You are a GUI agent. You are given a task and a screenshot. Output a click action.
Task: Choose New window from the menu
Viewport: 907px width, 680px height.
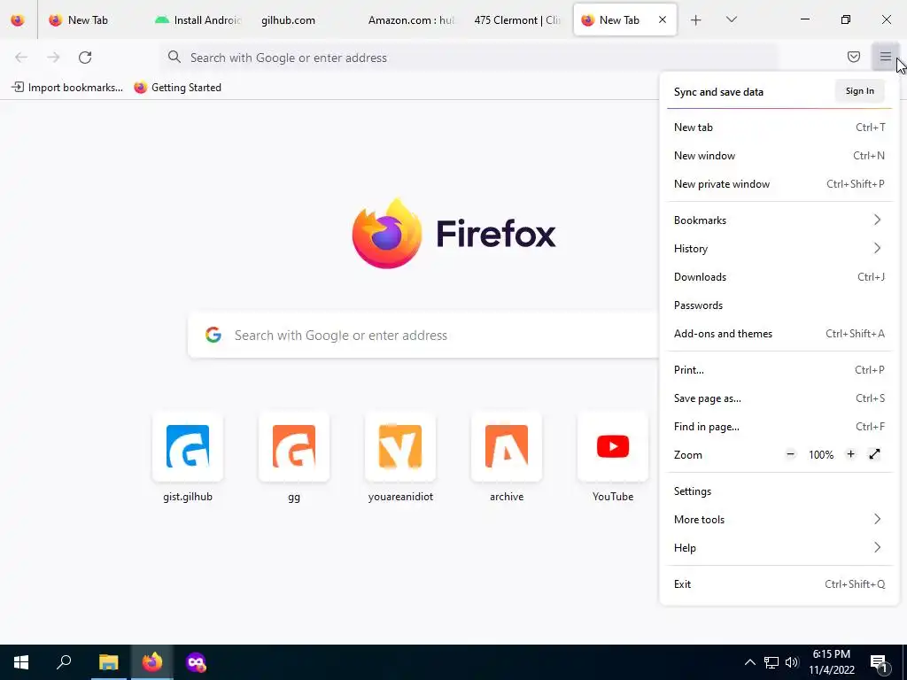[x=779, y=156]
